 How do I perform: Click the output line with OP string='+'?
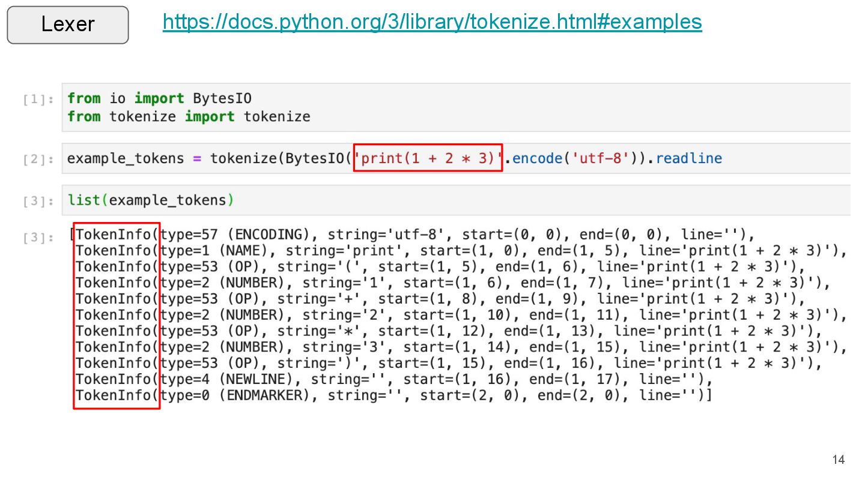(440, 299)
